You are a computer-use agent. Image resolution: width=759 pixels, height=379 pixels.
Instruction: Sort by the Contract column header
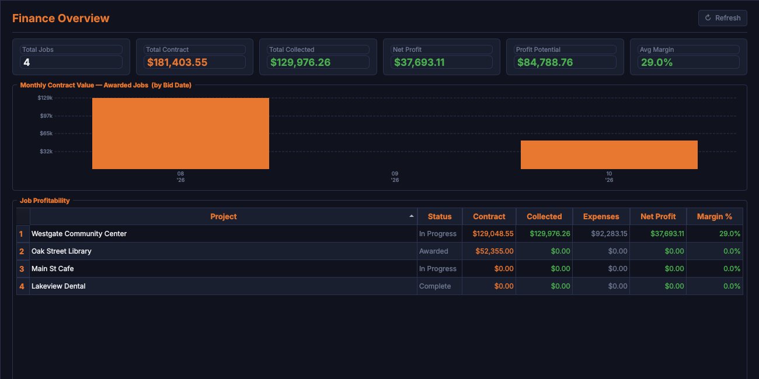coord(489,216)
